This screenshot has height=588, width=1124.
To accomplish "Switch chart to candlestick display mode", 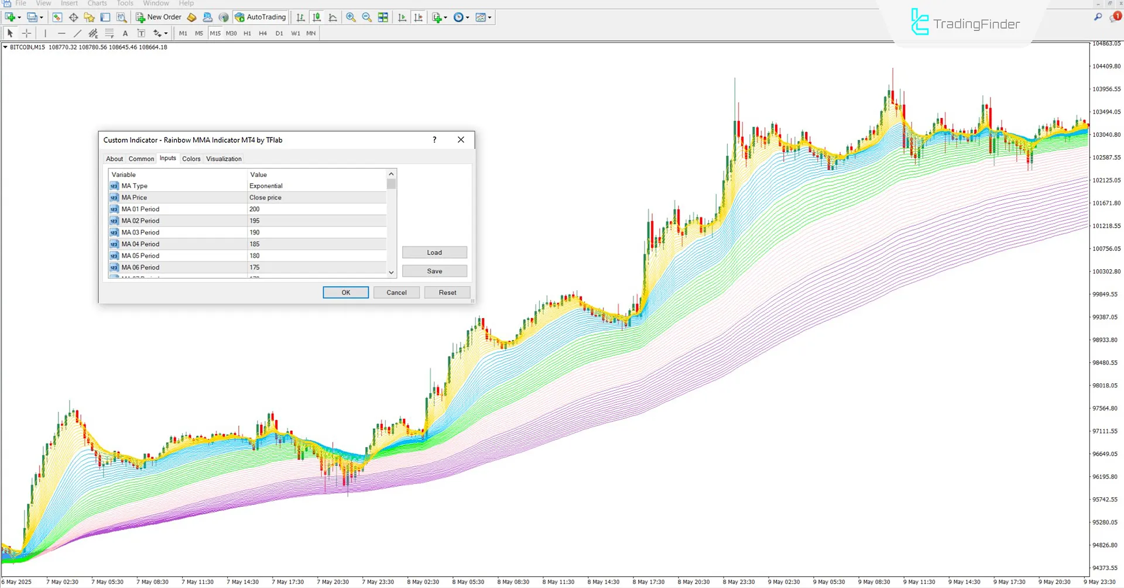I will tap(316, 17).
